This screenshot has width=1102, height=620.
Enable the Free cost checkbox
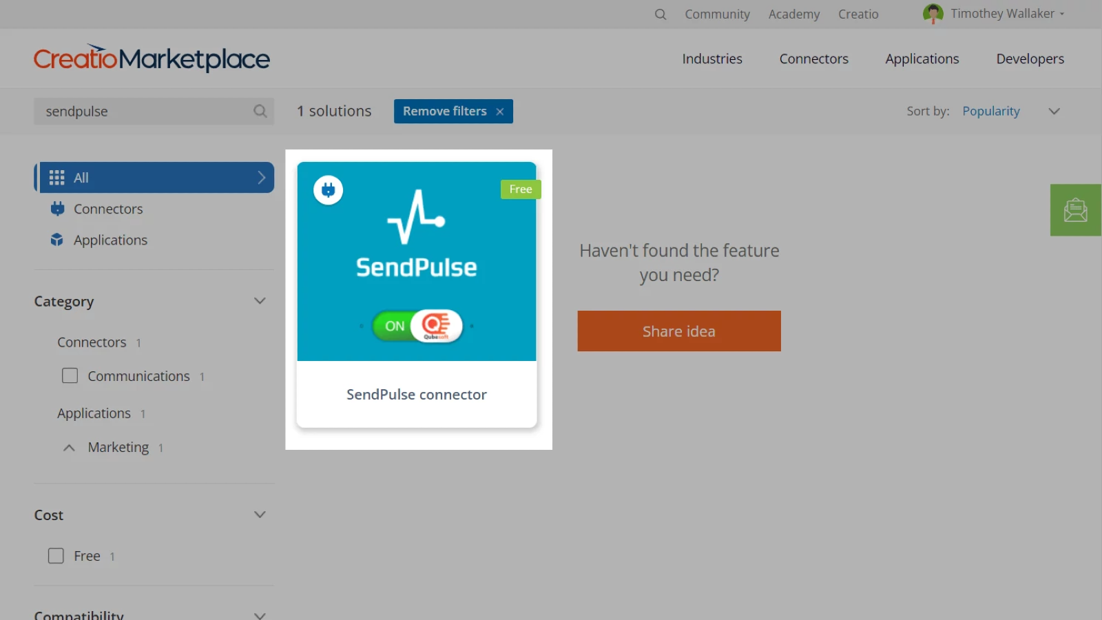coord(56,556)
